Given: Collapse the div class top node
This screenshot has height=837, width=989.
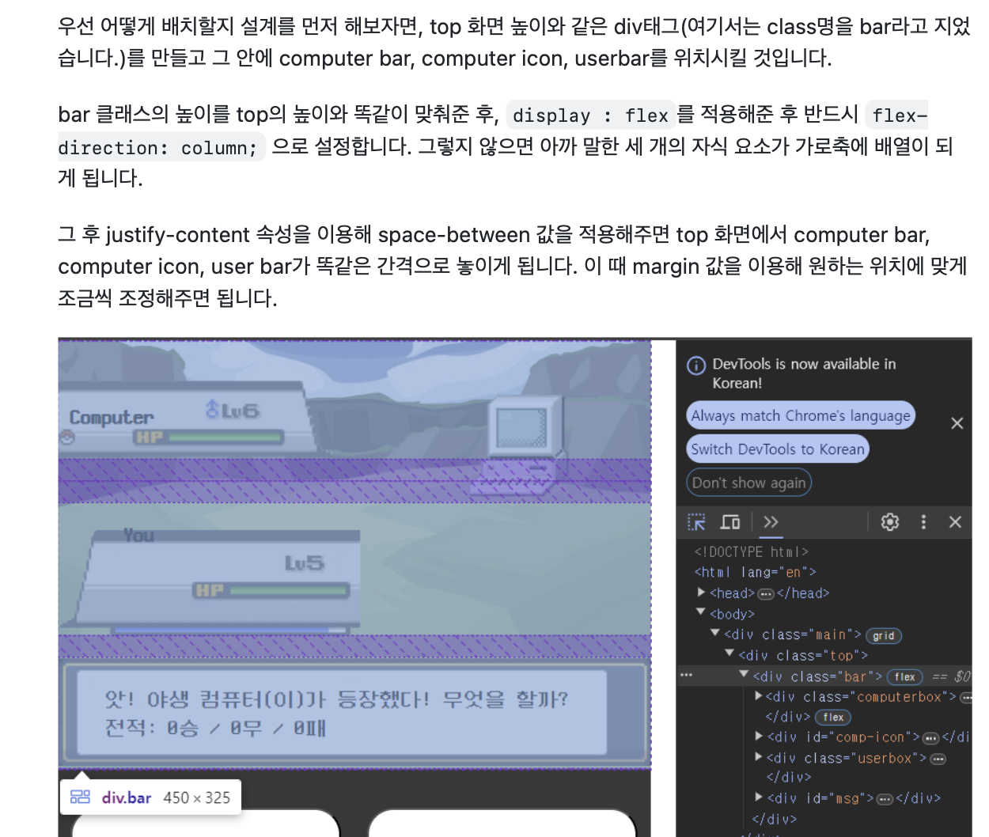Looking at the screenshot, I should pyautogui.click(x=729, y=653).
